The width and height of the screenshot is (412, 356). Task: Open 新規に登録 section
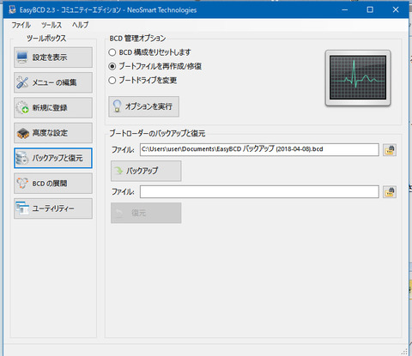(x=53, y=108)
